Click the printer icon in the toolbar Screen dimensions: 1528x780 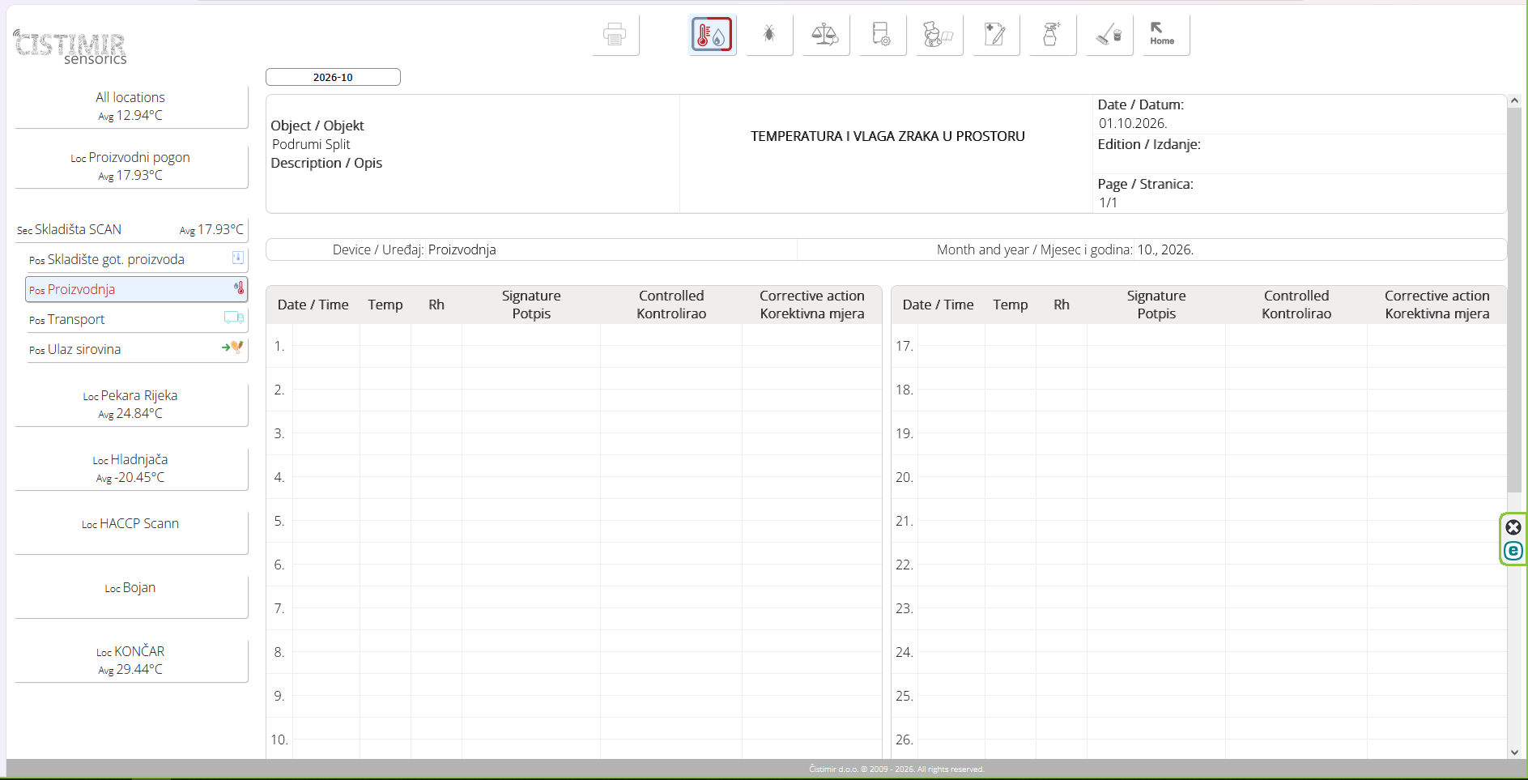point(615,35)
